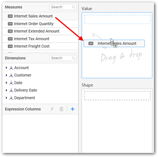The height and width of the screenshot is (157, 158).
Task: Click the Dimensions search input field
Action: coord(63,58)
